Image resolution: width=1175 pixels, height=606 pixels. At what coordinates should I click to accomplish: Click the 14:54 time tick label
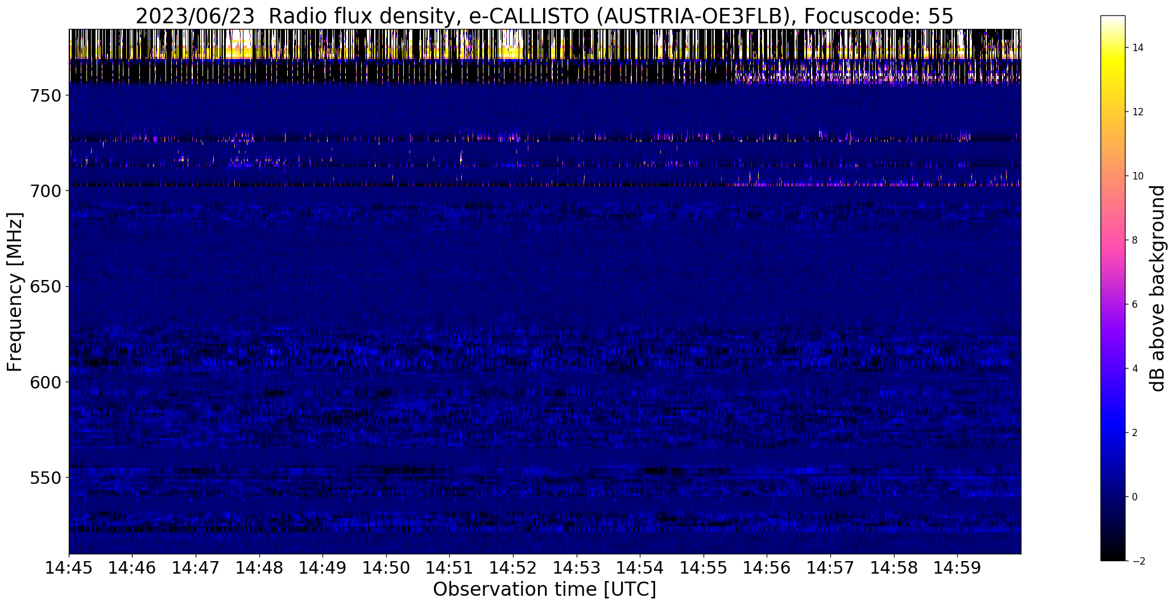click(x=640, y=567)
